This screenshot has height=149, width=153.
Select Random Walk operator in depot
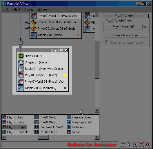[x=80, y=122]
